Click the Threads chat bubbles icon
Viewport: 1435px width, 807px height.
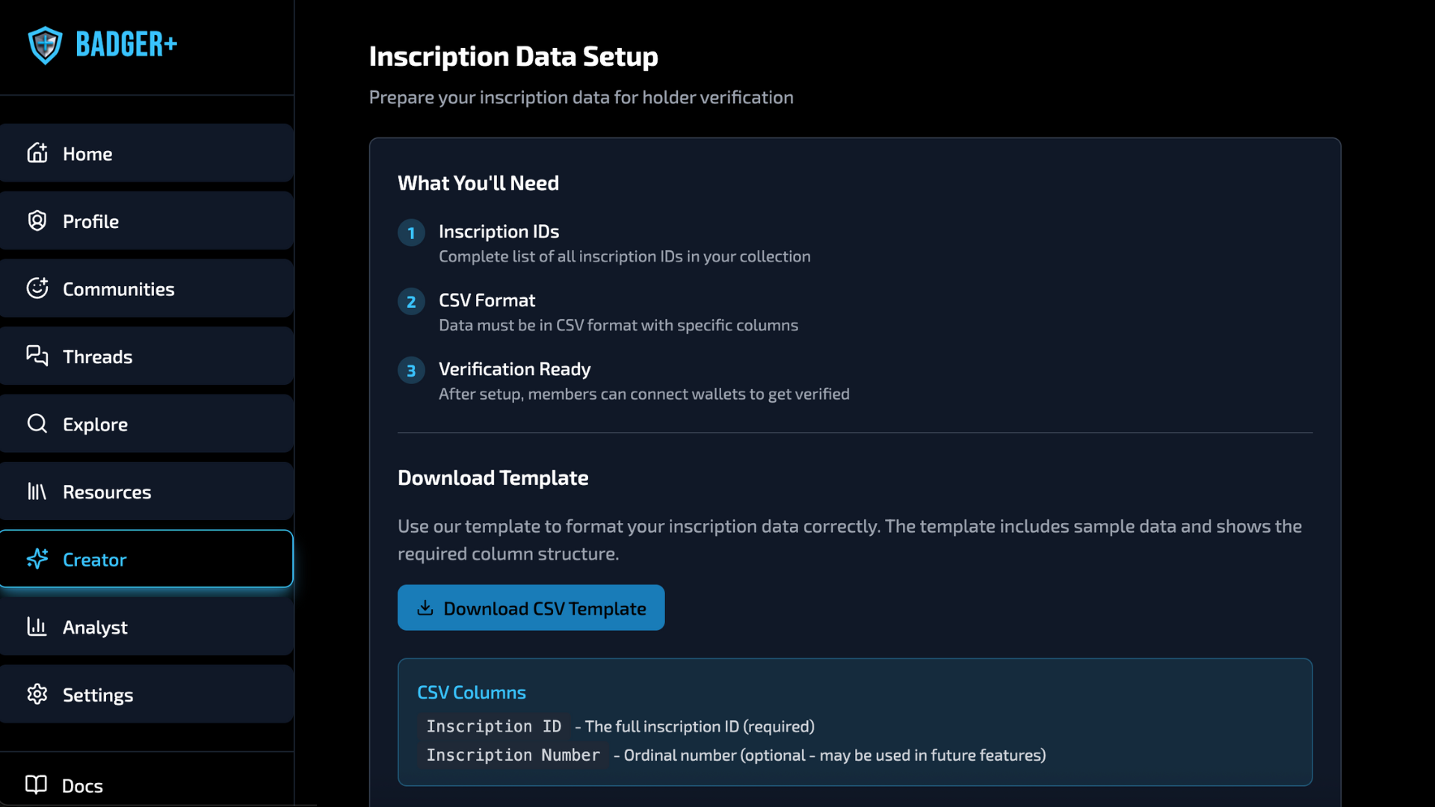[x=37, y=356]
